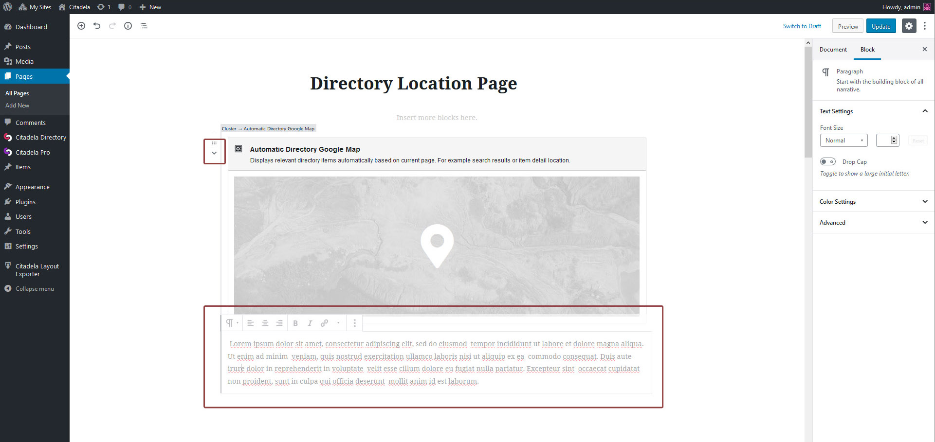Viewport: 935px width, 442px height.
Task: Click the custom font size input field
Action: click(883, 141)
